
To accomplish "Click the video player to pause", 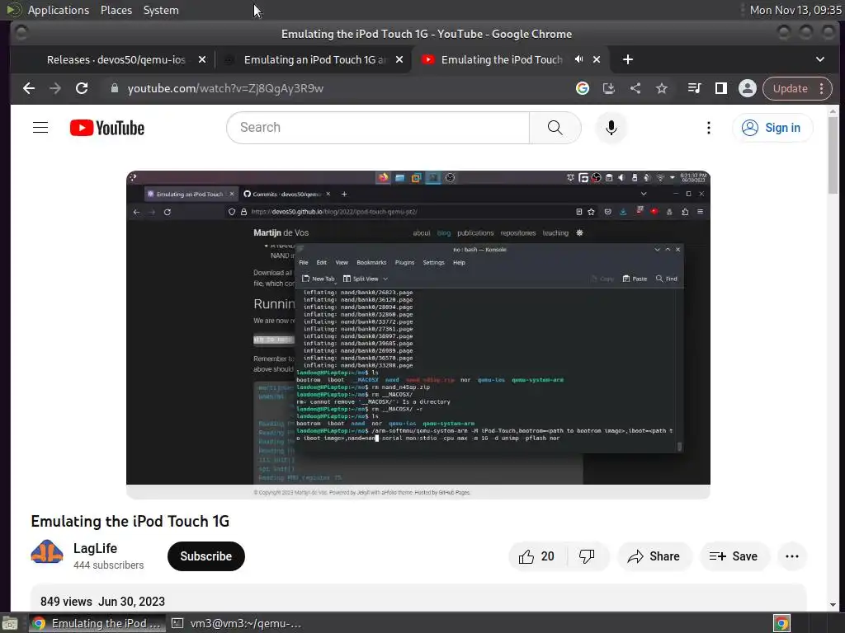I will point(418,335).
